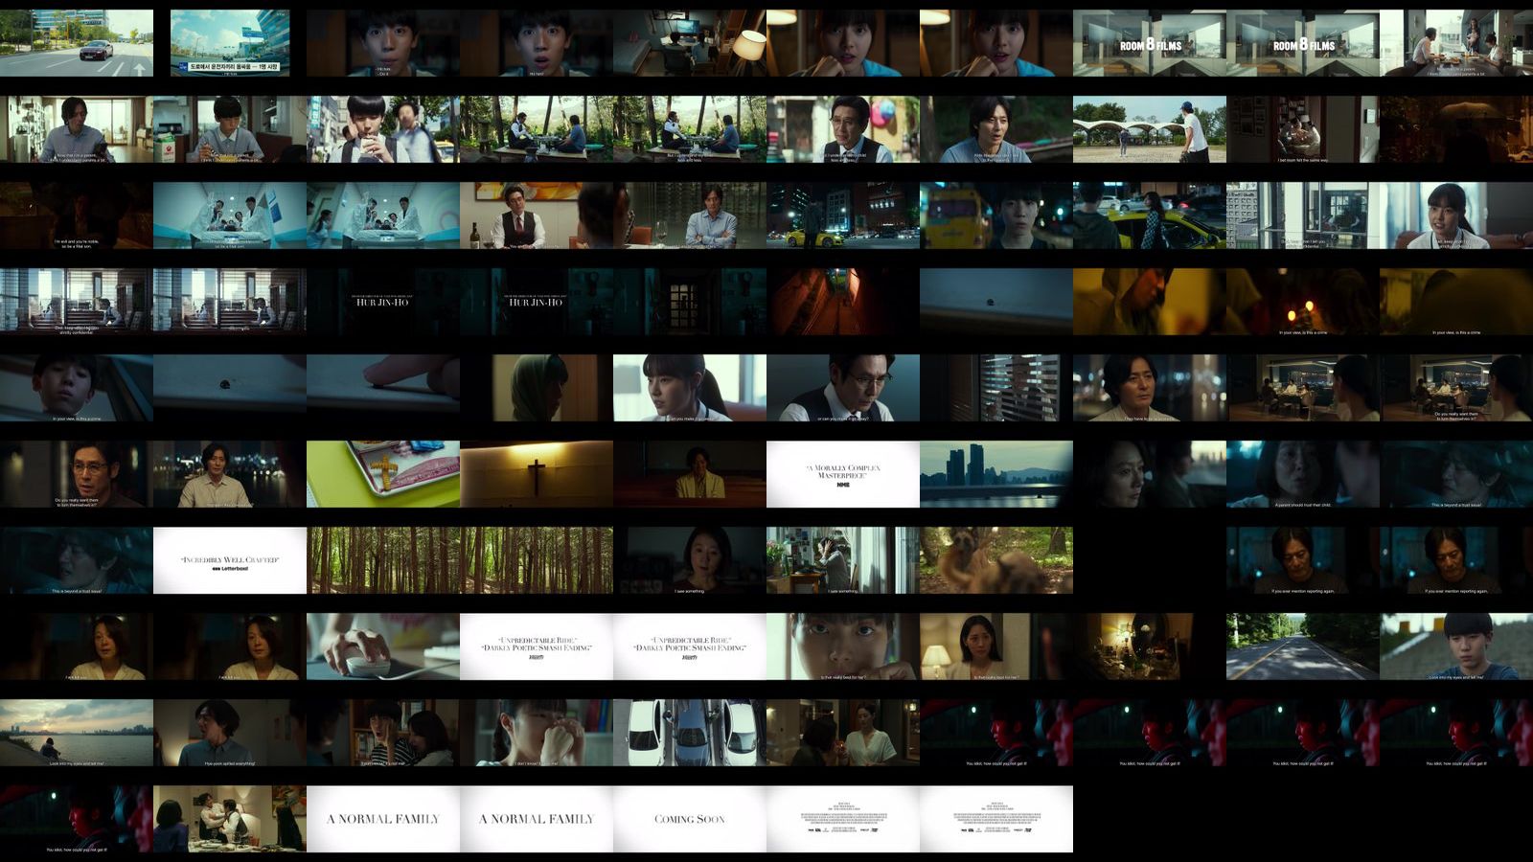Screen dimensions: 1533x862
Task: Select the glowing cross on wall frame
Action: coord(537,474)
